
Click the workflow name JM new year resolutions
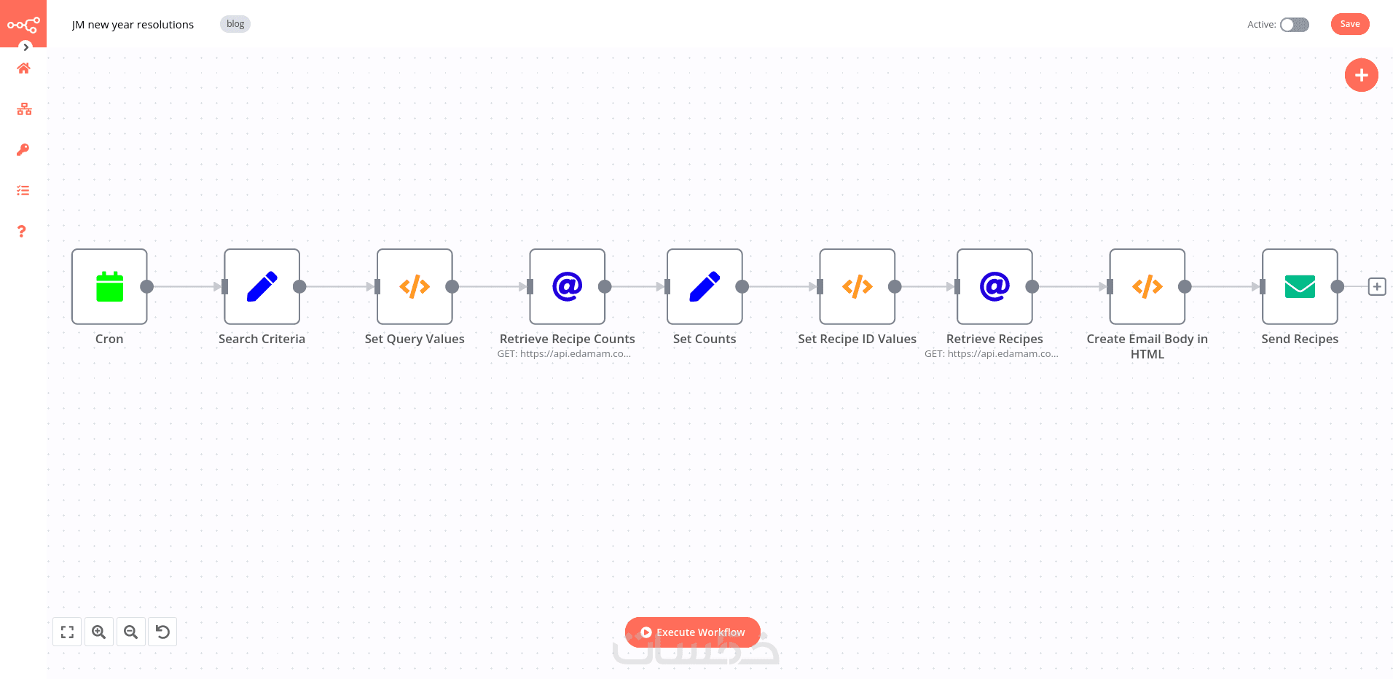(x=133, y=25)
